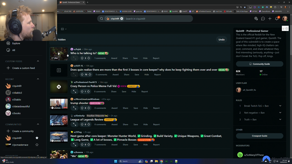The image size is (292, 164).
Task: Click the Chrome icon in the taskbar
Action: click(x=161, y=161)
